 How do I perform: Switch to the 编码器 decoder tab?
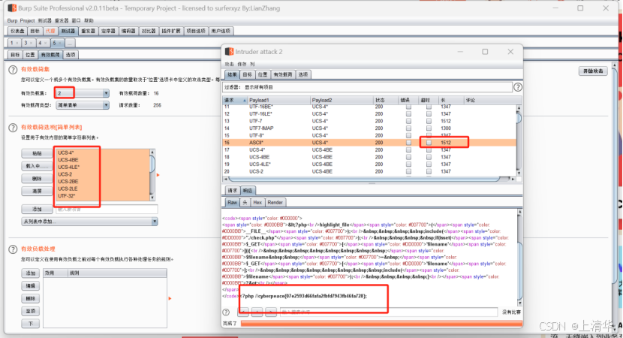point(128,31)
